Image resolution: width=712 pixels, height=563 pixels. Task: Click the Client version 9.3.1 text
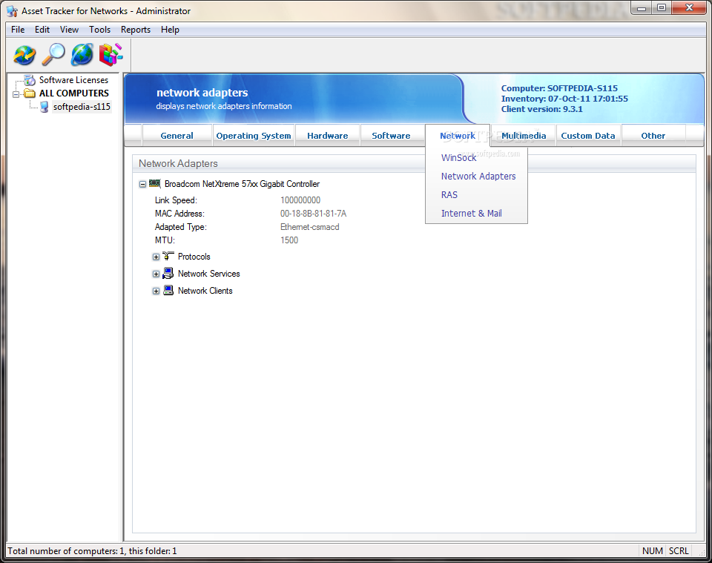pyautogui.click(x=541, y=109)
